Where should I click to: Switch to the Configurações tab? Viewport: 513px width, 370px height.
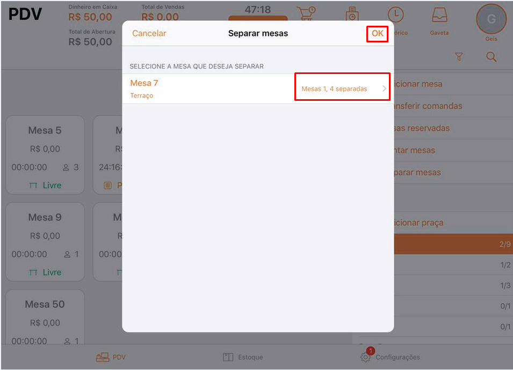coord(390,357)
